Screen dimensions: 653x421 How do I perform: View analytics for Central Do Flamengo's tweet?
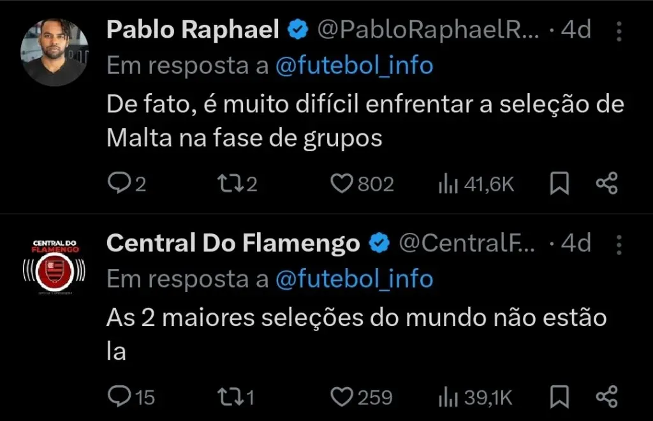(x=448, y=396)
